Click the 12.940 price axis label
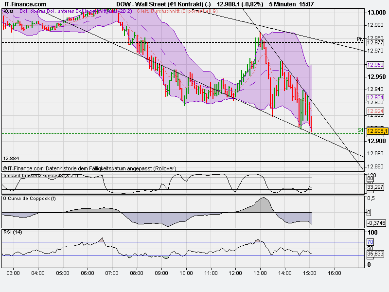Image resolution: width=389 pixels, height=292 pixels. (x=375, y=89)
